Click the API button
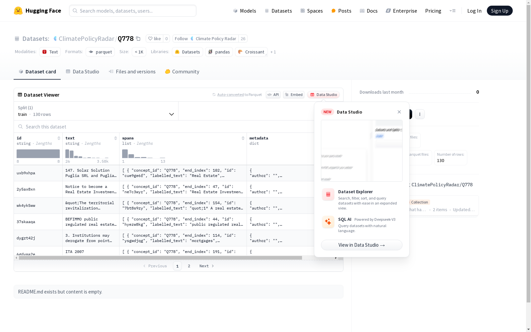The width and height of the screenshot is (531, 332). click(273, 95)
